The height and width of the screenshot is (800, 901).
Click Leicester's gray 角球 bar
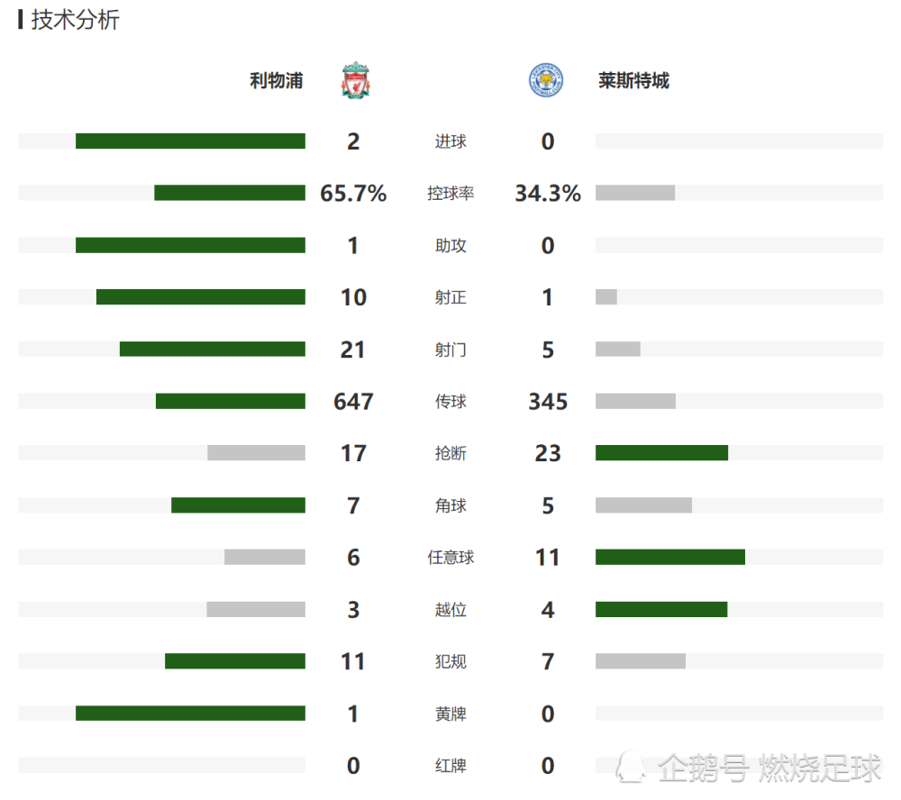(643, 505)
